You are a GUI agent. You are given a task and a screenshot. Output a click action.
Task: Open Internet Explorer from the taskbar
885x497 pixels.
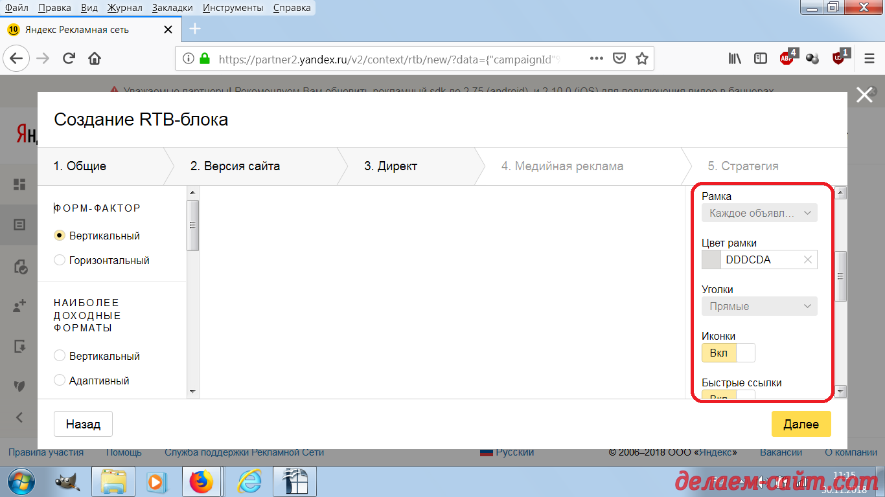tap(249, 482)
